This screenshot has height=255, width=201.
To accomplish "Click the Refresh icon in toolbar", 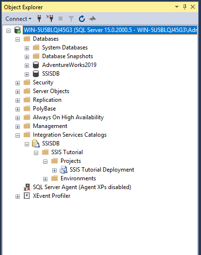I will click(x=82, y=18).
